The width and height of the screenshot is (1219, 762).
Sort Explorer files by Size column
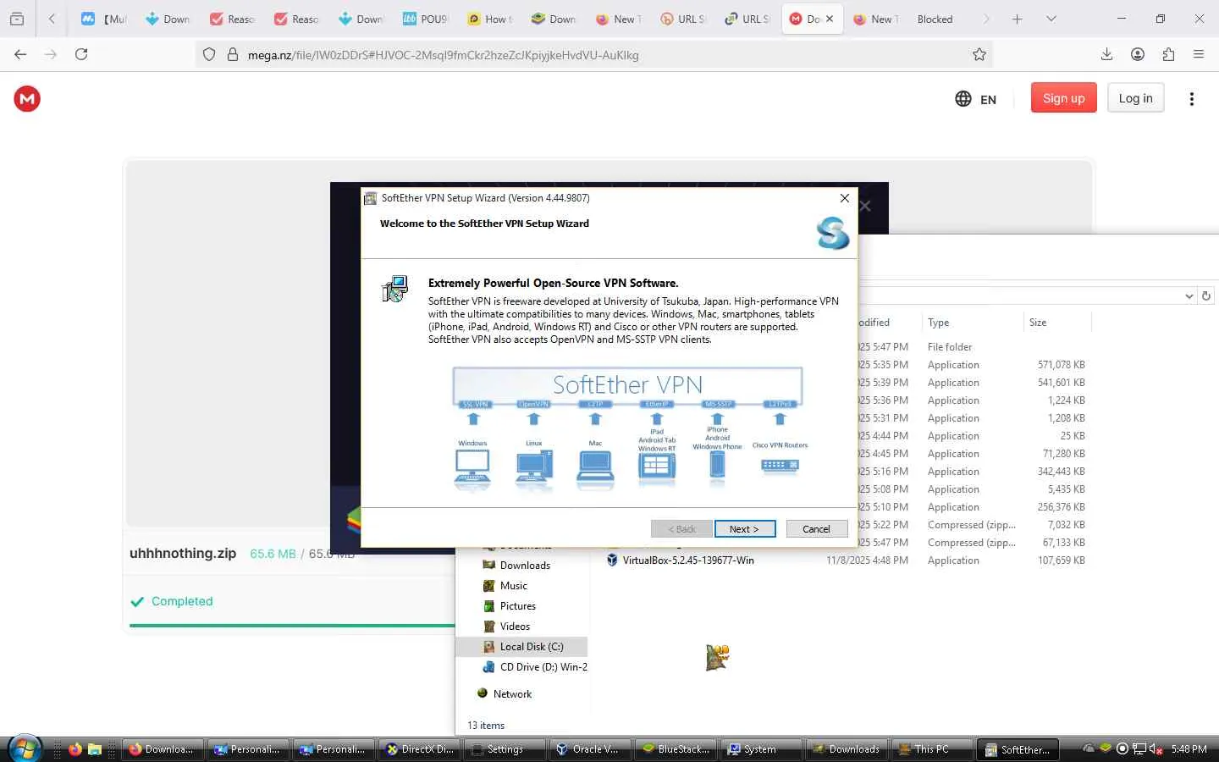coord(1056,323)
